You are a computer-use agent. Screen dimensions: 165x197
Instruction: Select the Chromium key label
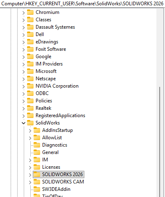click(x=47, y=12)
